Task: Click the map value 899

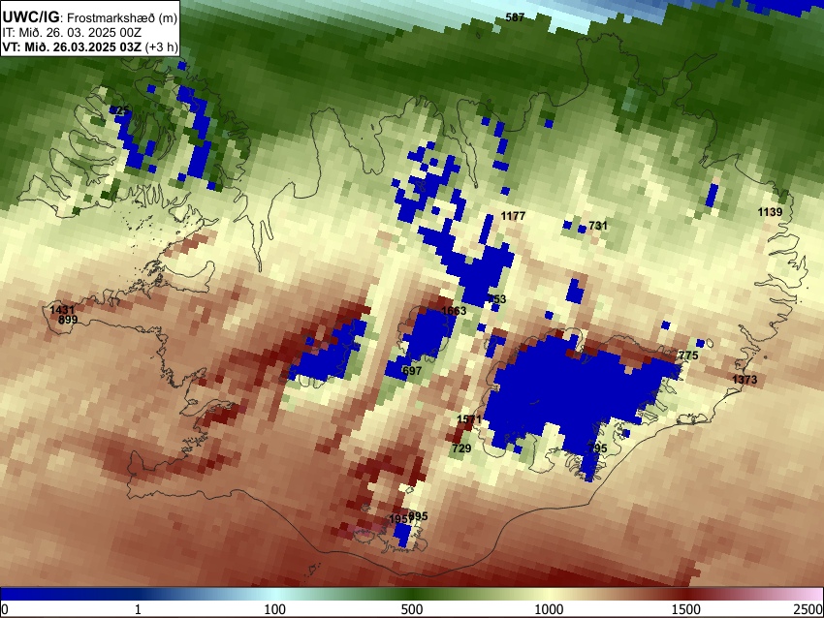Action: tap(68, 320)
